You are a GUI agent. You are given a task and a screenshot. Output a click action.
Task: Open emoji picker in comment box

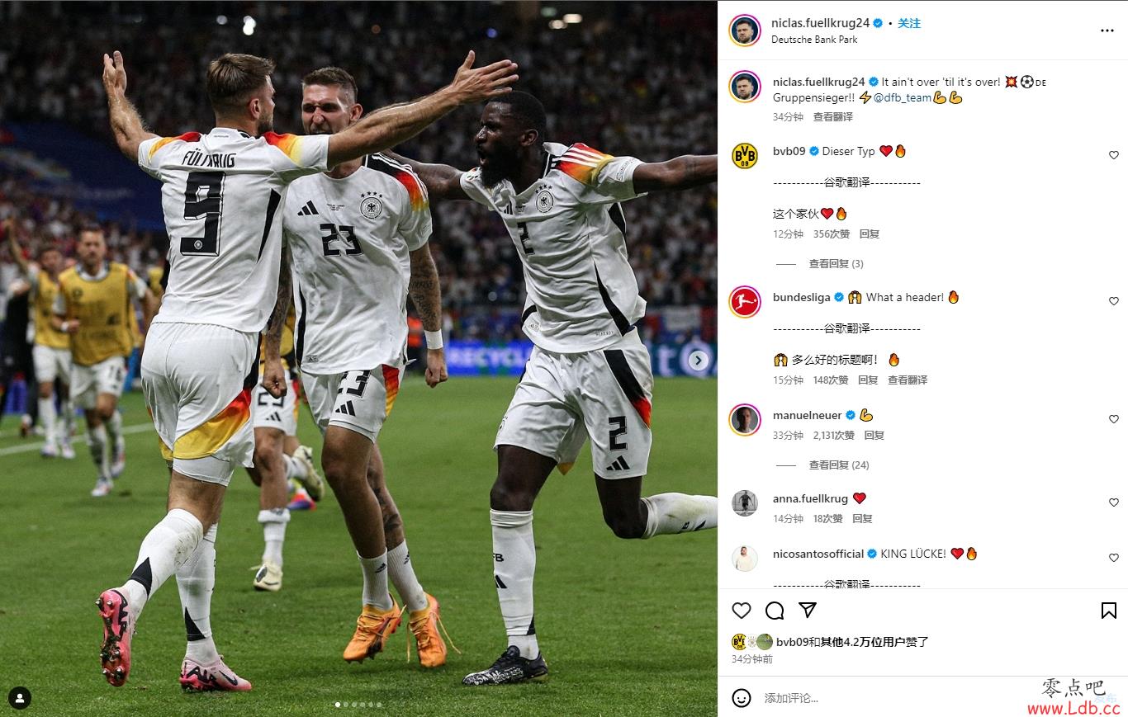coord(742,698)
